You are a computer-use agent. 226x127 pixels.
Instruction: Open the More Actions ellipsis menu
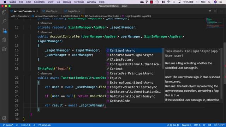[x=221, y=11]
